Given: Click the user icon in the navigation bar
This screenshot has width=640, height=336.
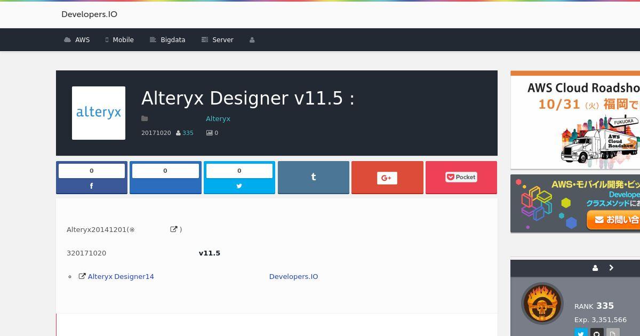Looking at the screenshot, I should (x=252, y=40).
